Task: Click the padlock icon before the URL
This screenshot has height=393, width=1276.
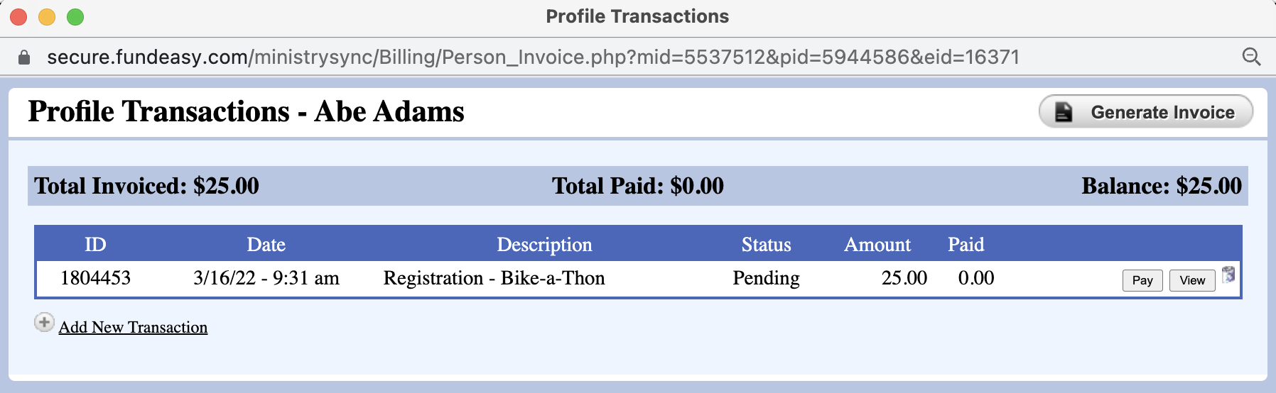Action: (x=24, y=57)
